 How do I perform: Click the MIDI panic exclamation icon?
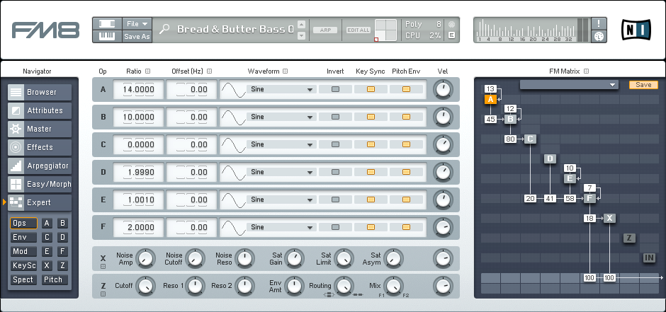point(599,23)
